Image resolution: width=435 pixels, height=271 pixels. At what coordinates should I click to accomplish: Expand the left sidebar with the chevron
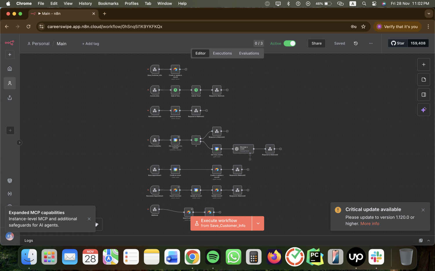pos(19,143)
